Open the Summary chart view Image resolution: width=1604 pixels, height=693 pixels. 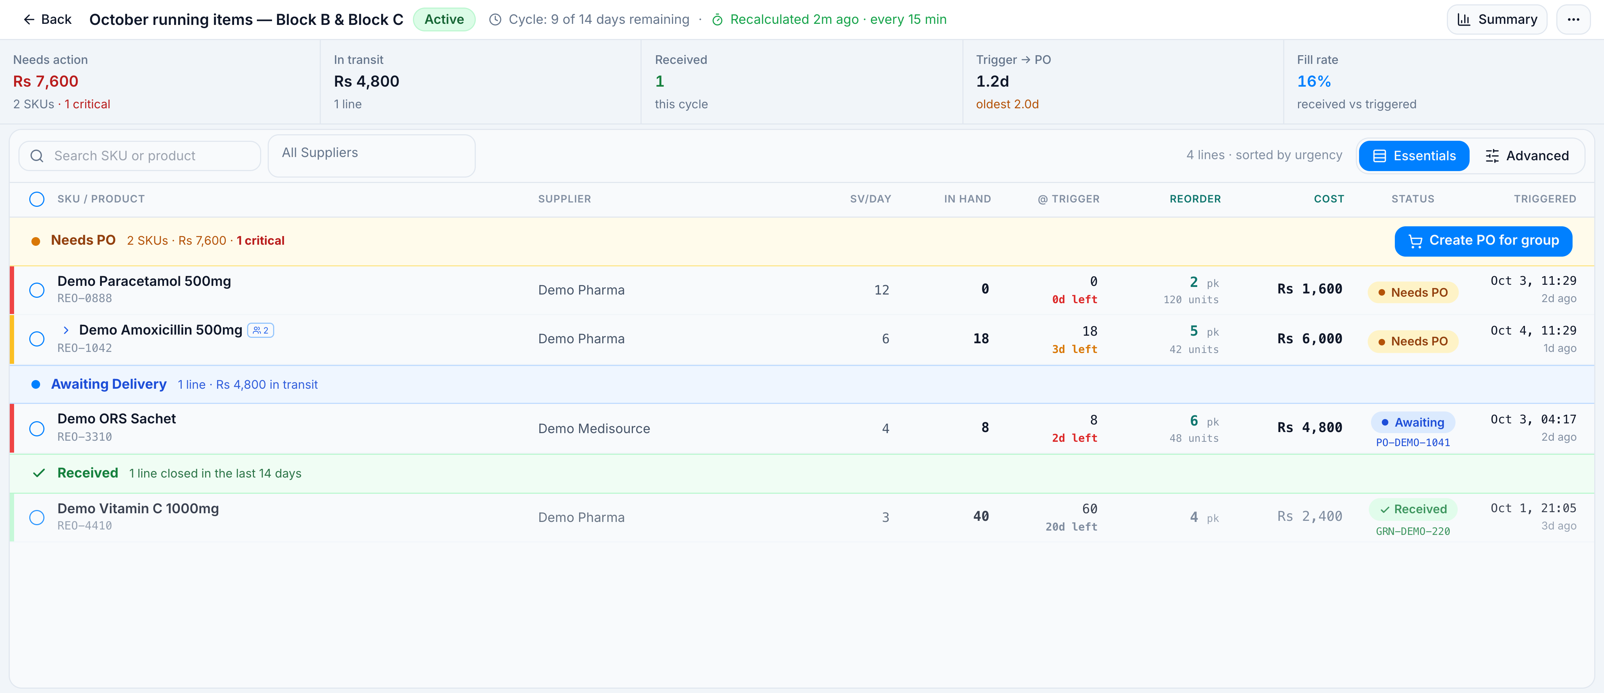pos(1497,19)
